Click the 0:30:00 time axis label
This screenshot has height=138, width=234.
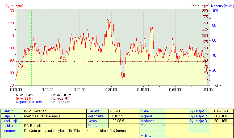coord(111,90)
